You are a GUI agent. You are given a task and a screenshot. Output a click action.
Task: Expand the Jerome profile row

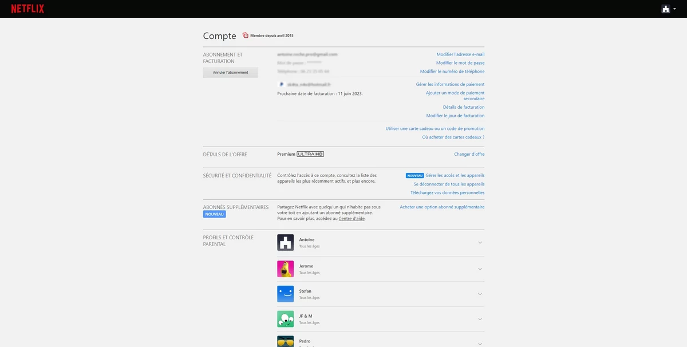[480, 269]
